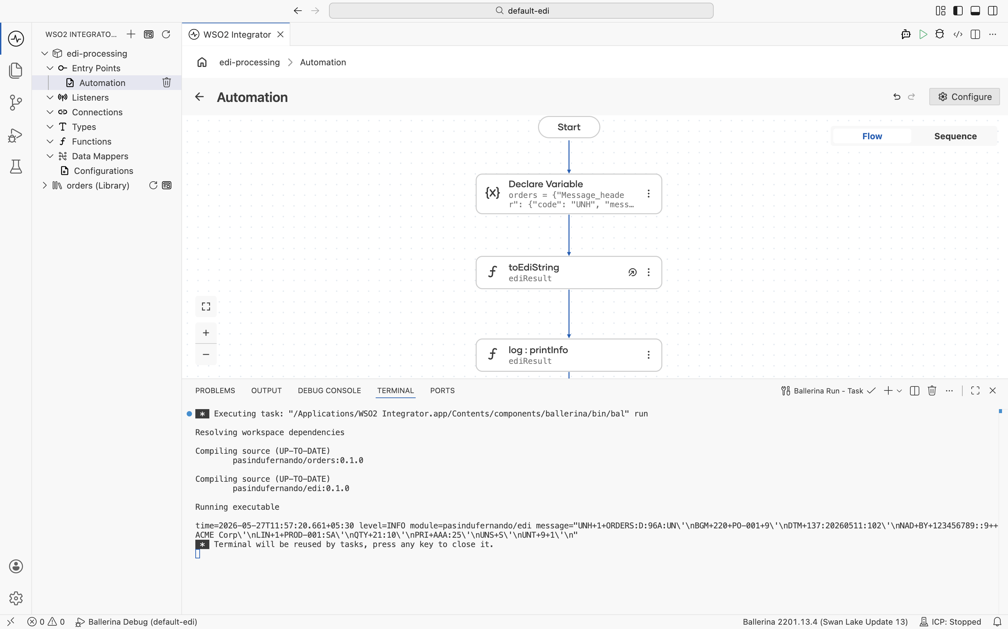Go to the home breadcrumb icon
Viewport: 1008px width, 629px height.
click(202, 62)
